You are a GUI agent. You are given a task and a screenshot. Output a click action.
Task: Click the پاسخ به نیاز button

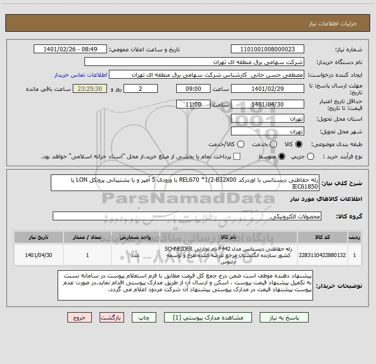pyautogui.click(x=284, y=318)
